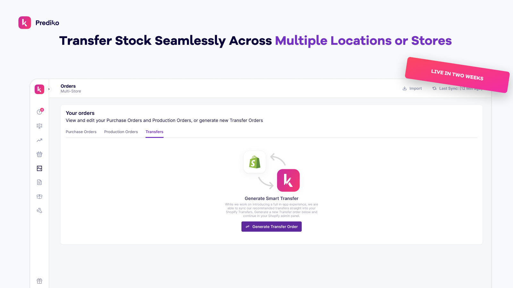The width and height of the screenshot is (513, 288).
Task: Open the gift icon in the sidebar
Action: tap(39, 281)
